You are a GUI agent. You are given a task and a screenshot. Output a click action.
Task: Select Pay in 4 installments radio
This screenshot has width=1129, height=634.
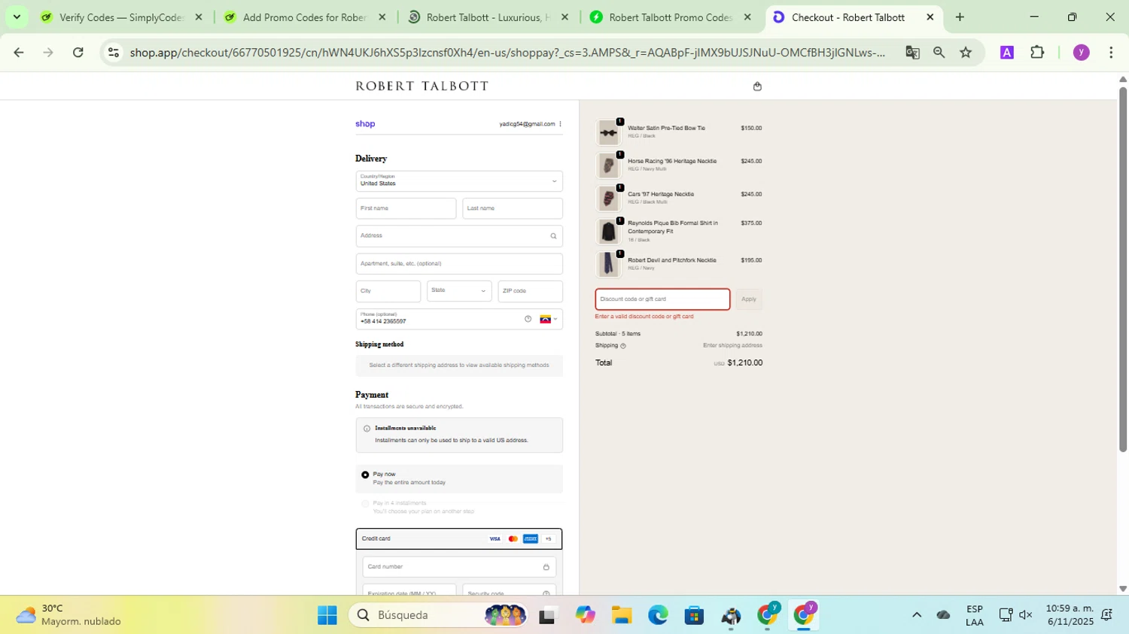coord(365,503)
